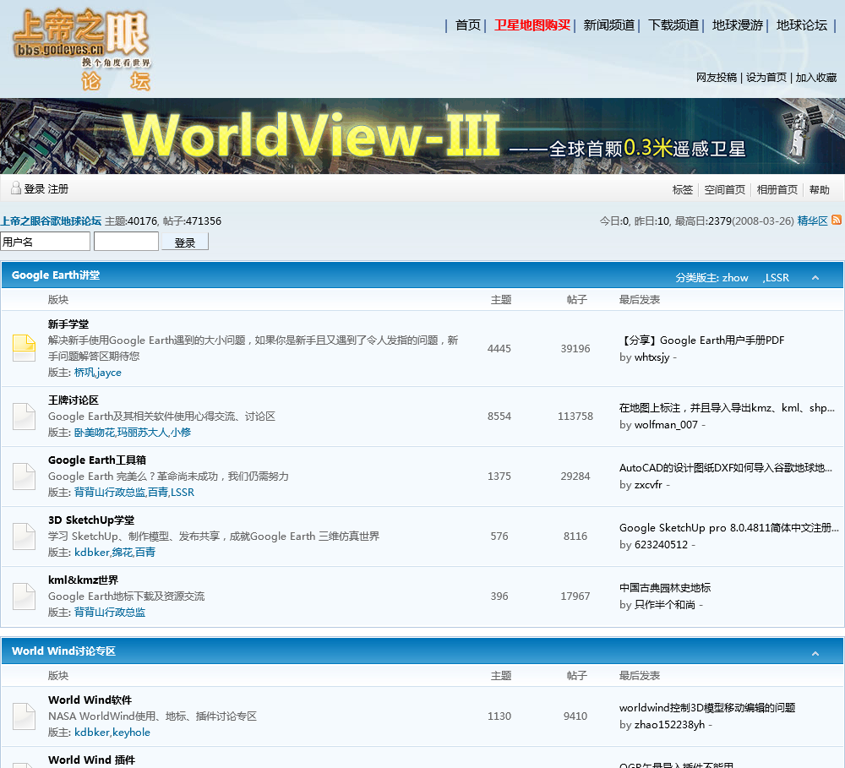
Task: Click the World Wind软件 forum icon
Action: click(24, 716)
